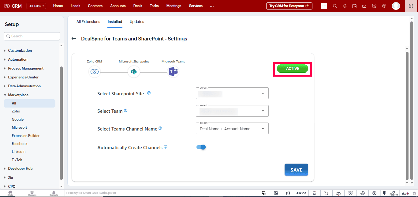418x197 pixels.
Task: Open the Home module tab
Action: [x=58, y=6]
